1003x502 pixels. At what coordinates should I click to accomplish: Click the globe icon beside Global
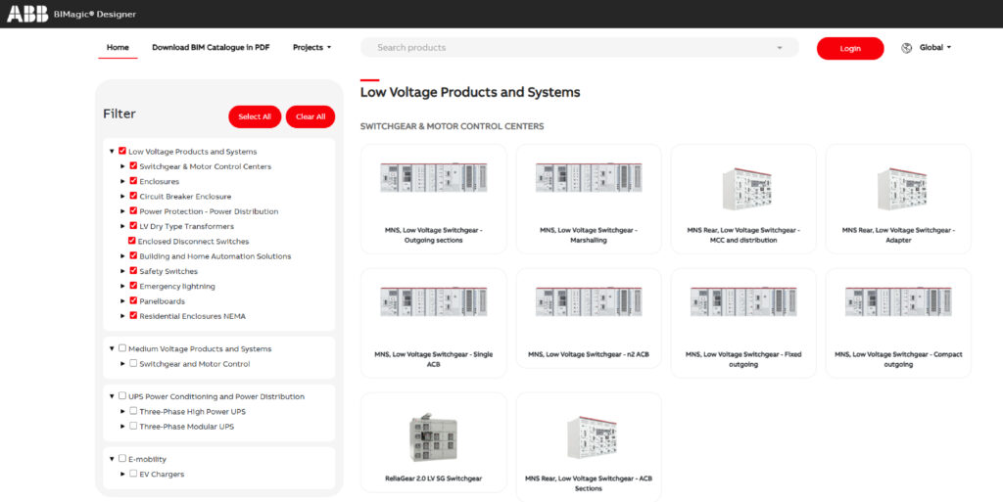[x=906, y=48]
